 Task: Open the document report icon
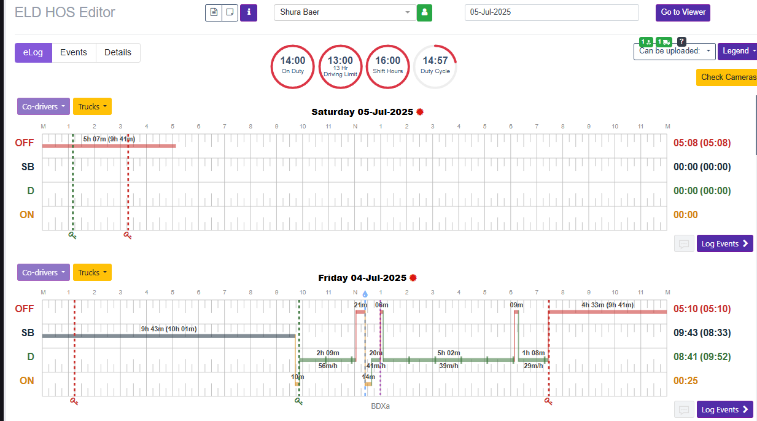[x=213, y=12]
